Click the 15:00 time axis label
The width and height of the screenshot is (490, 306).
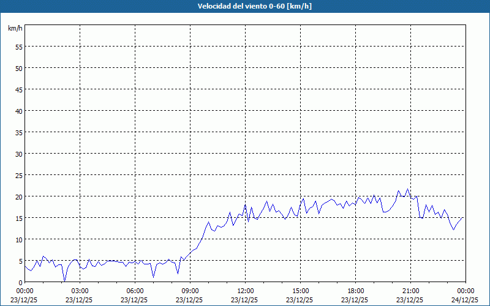pos(301,291)
